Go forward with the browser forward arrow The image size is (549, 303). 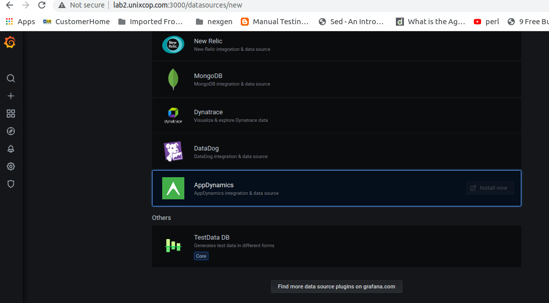click(x=26, y=5)
